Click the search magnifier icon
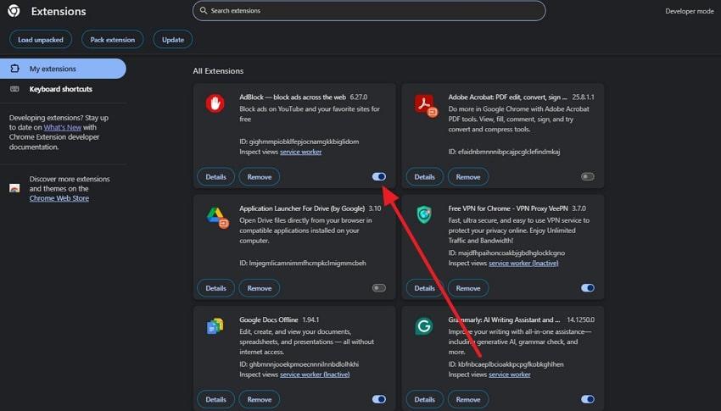721x411 pixels. (x=204, y=10)
